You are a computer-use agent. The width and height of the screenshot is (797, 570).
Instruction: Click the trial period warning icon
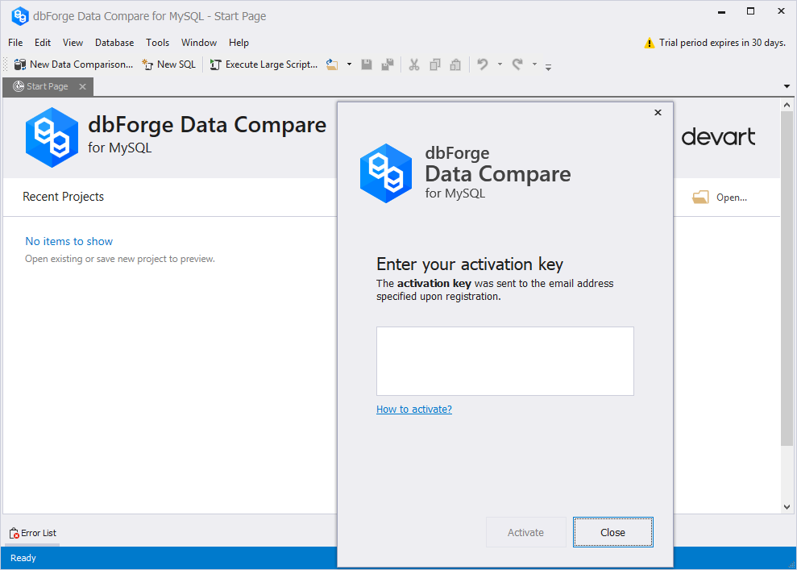[x=649, y=44]
